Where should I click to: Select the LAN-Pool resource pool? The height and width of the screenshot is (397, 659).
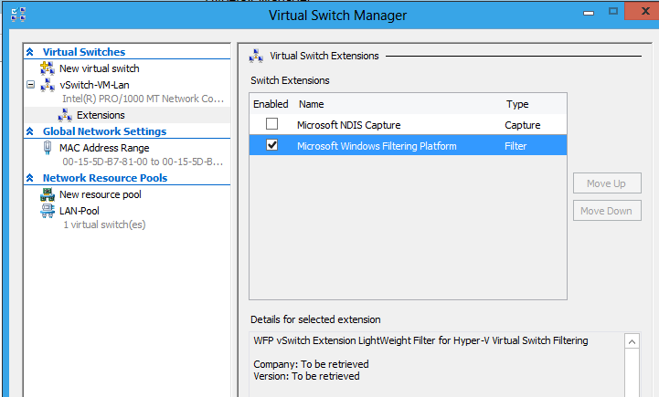click(x=80, y=211)
